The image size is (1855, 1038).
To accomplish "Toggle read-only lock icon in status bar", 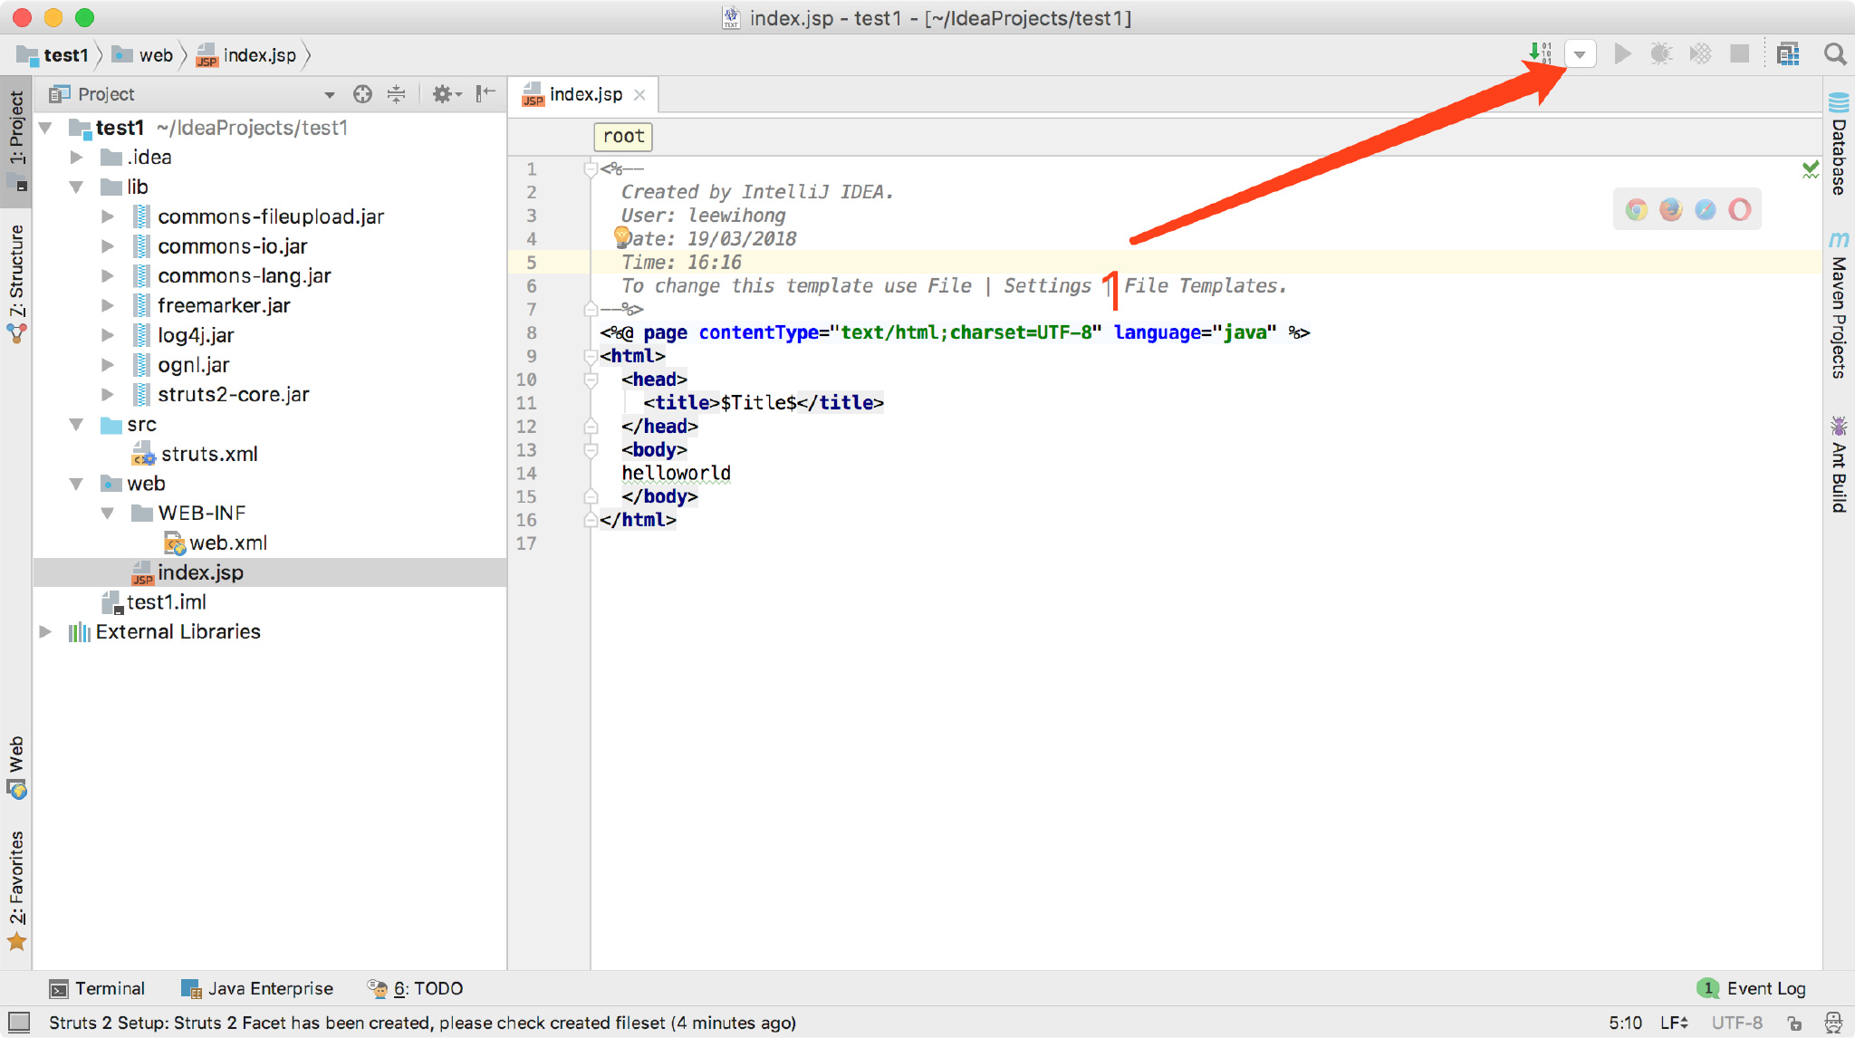I will [x=1794, y=1023].
